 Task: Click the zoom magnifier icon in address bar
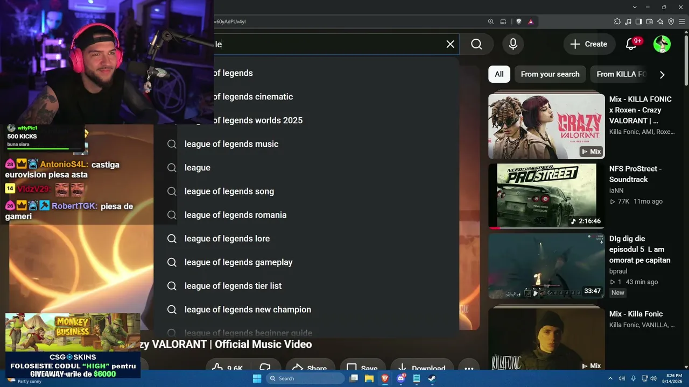[491, 21]
